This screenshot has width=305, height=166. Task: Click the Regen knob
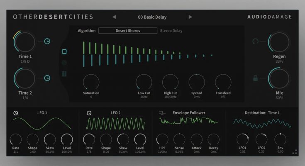coord(279,42)
